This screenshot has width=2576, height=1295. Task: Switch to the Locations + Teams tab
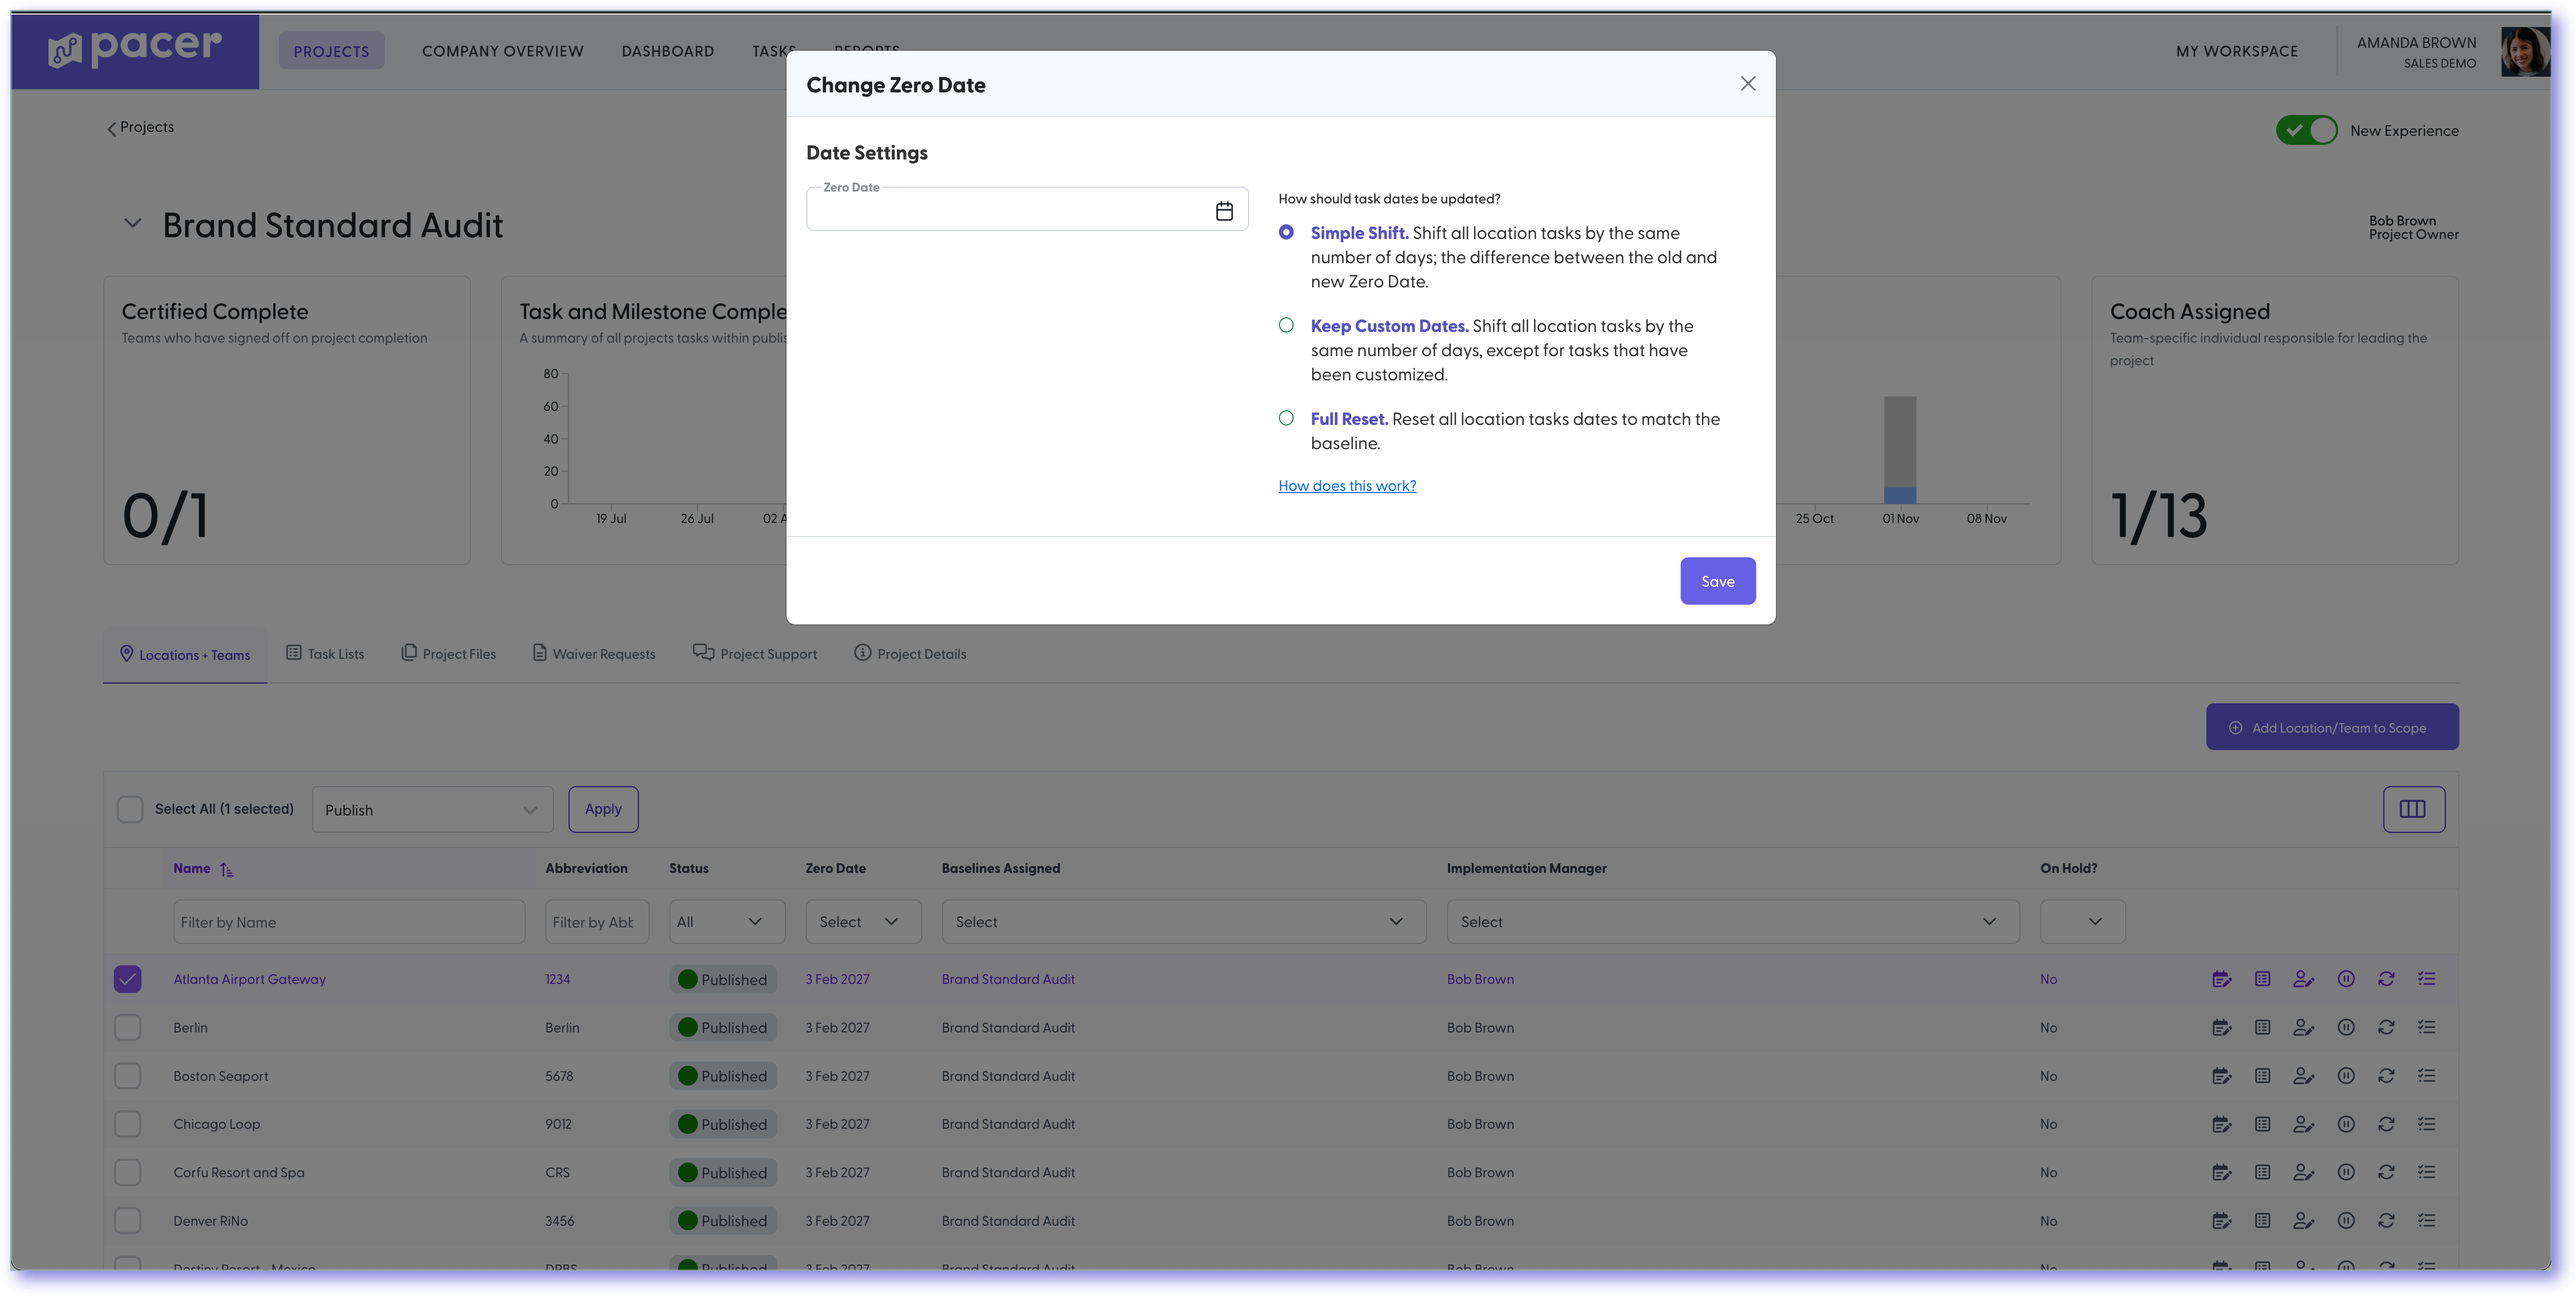pyautogui.click(x=185, y=655)
